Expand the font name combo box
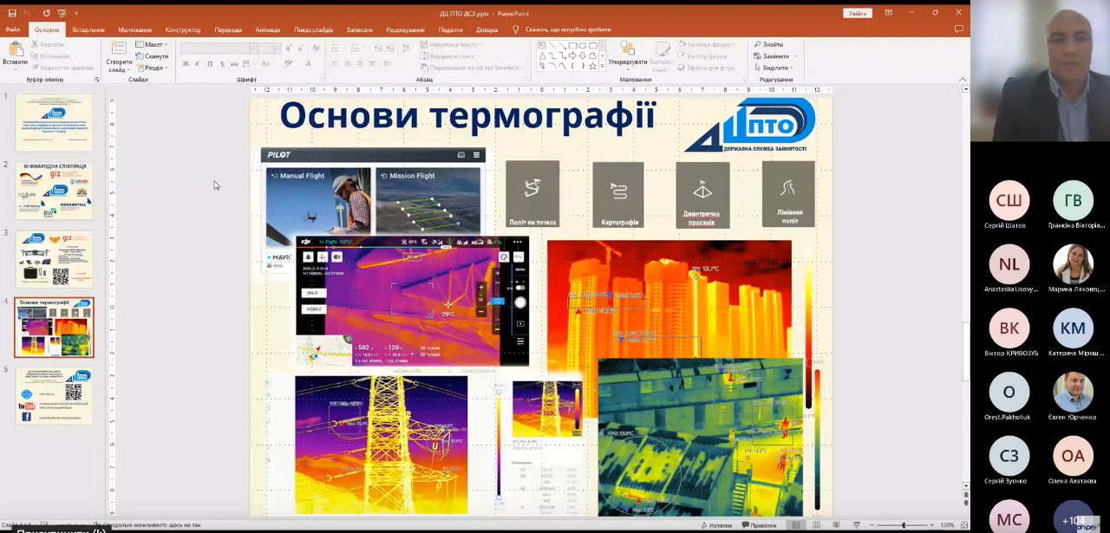The height and width of the screenshot is (533, 1110). click(x=255, y=49)
